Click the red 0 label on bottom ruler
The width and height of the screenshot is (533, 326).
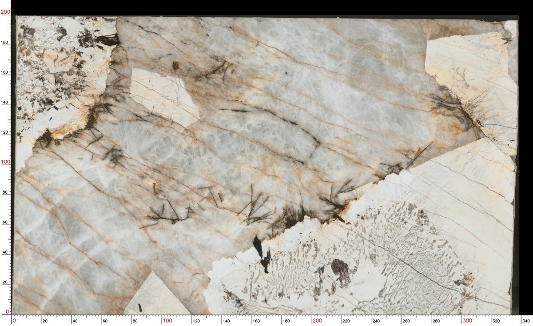14,321
